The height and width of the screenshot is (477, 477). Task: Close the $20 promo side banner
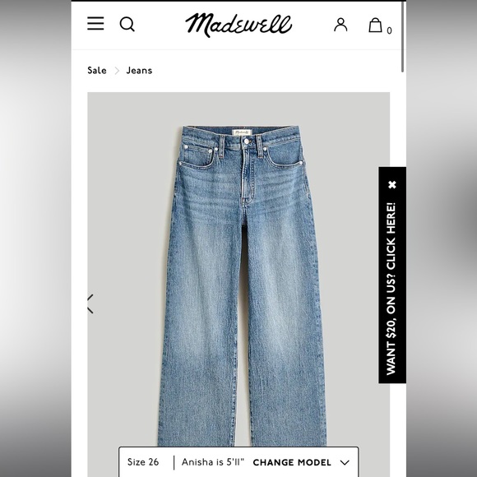392,184
